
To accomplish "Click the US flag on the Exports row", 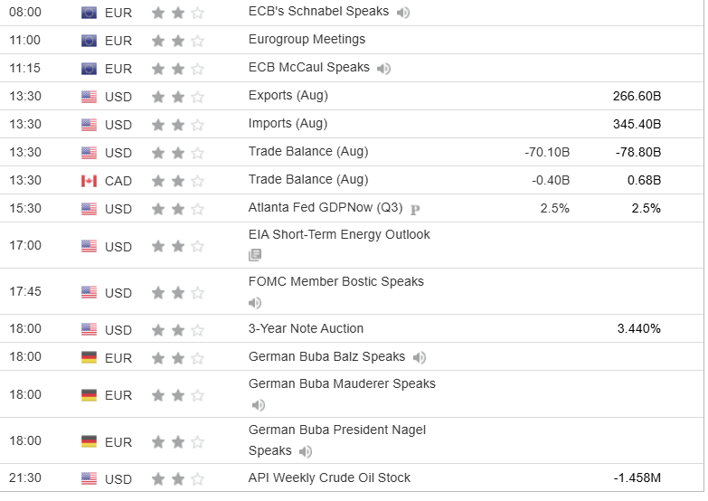I will pyautogui.click(x=89, y=97).
